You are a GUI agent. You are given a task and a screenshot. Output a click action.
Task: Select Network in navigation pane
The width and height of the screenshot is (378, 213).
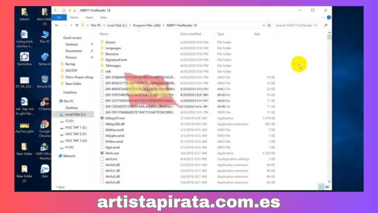pos(69,156)
